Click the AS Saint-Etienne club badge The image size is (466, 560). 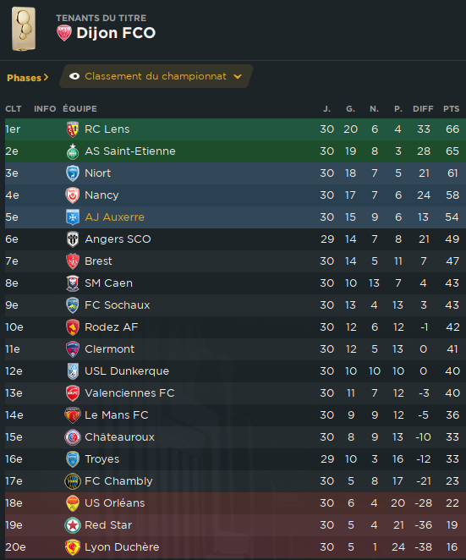[x=73, y=151]
